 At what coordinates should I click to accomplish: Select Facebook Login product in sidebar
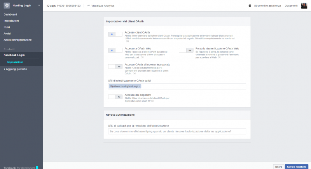tap(14, 55)
